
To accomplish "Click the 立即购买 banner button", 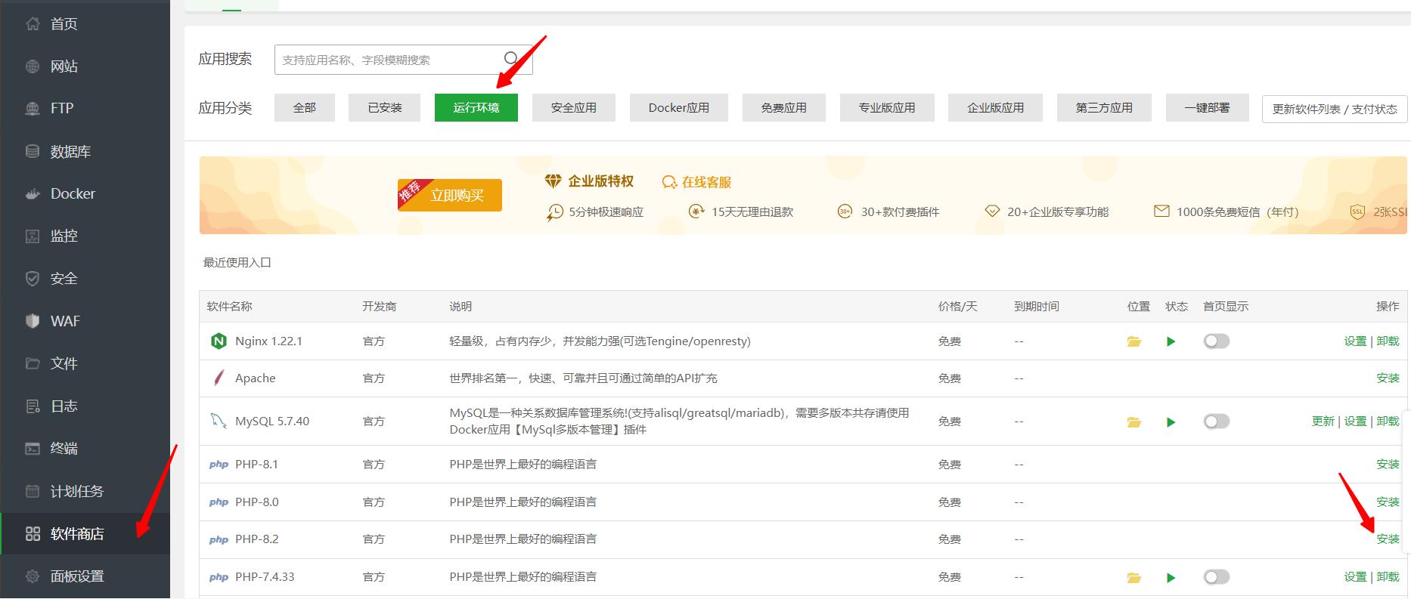I will pyautogui.click(x=450, y=195).
